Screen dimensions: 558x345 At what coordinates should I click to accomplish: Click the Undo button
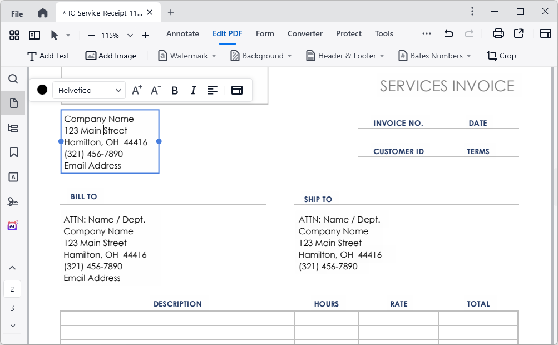pyautogui.click(x=449, y=34)
